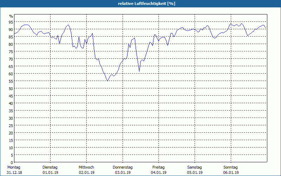Click the 45 y-axis value
Screen dimensions: 281x176
11,96
